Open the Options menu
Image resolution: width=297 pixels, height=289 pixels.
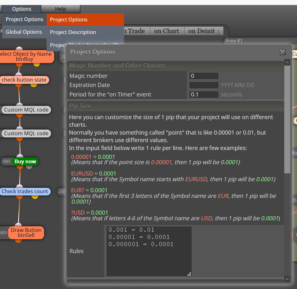pos(22,9)
